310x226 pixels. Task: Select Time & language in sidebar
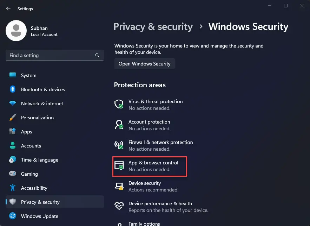click(39, 160)
